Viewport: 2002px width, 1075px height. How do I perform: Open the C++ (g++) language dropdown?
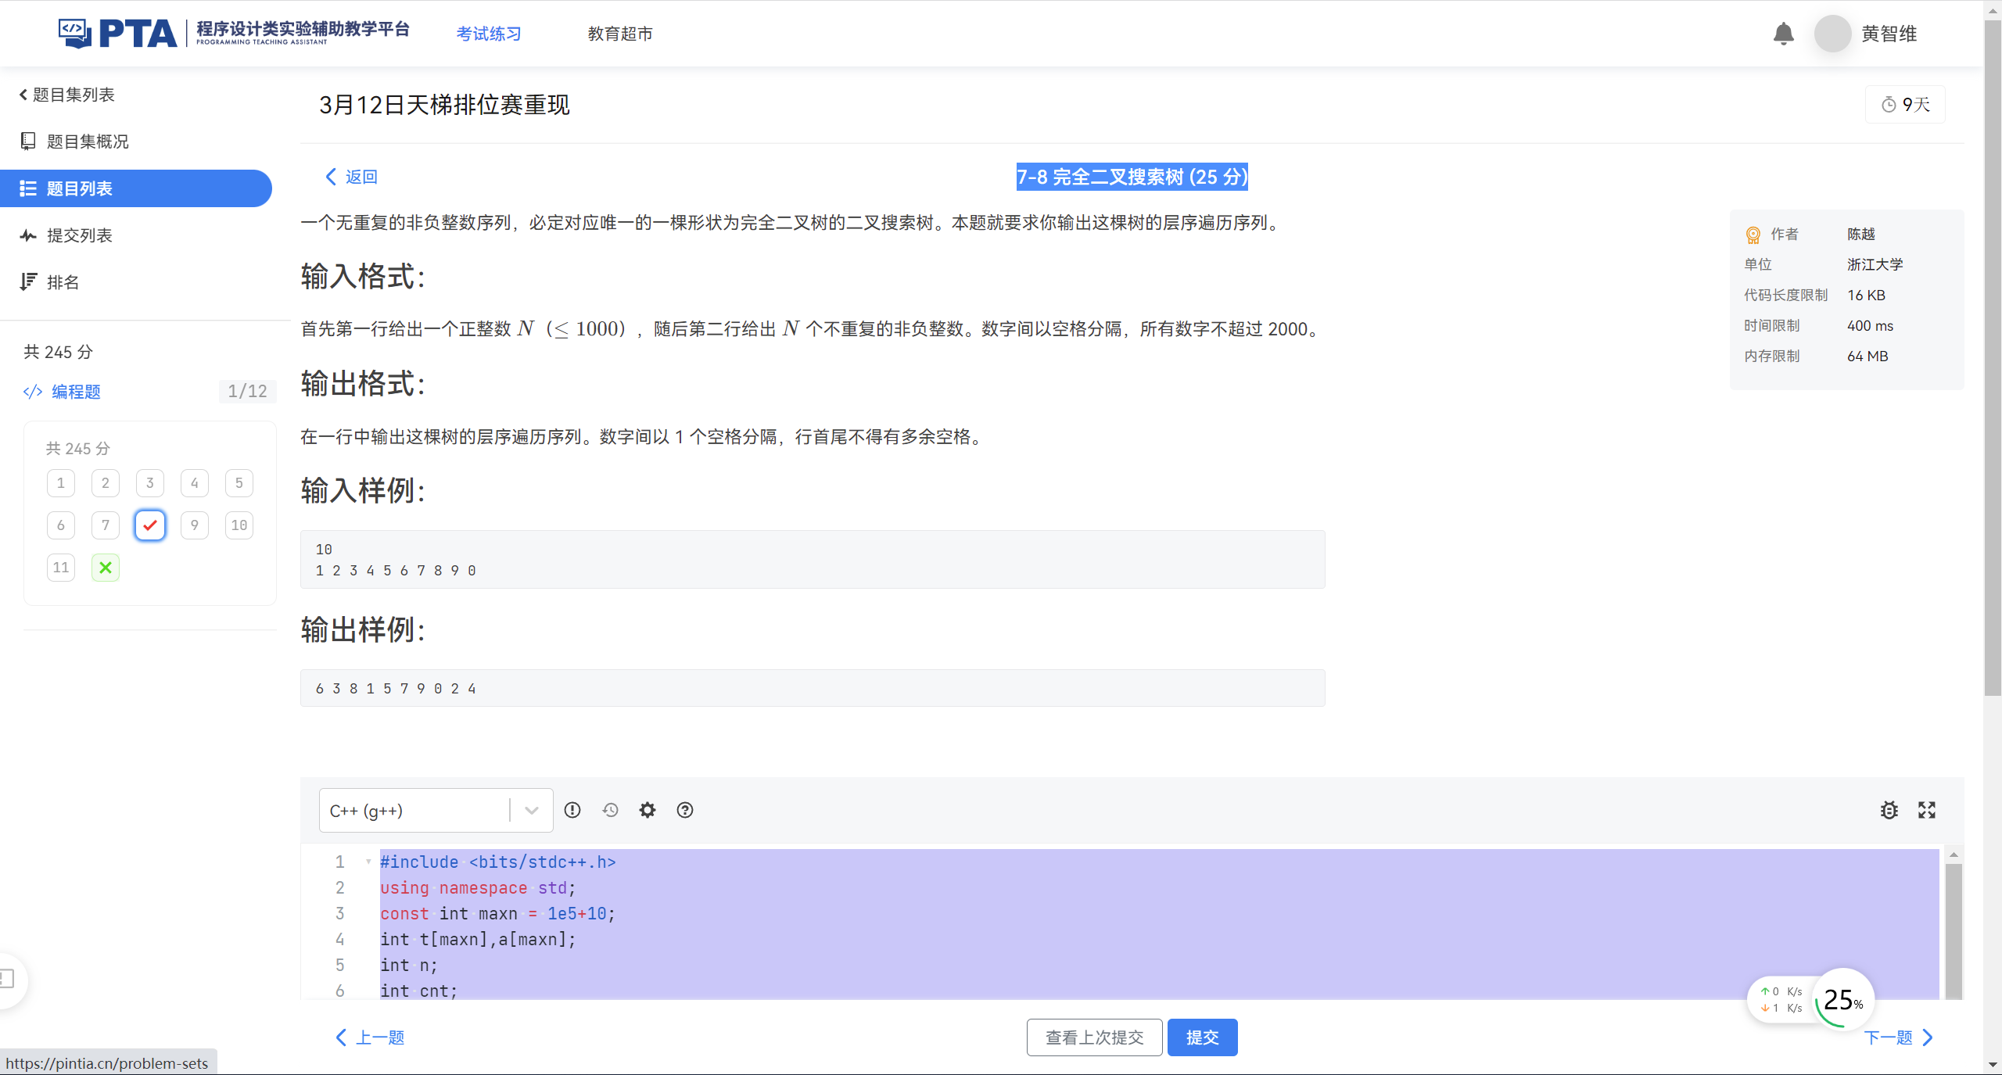click(x=436, y=810)
